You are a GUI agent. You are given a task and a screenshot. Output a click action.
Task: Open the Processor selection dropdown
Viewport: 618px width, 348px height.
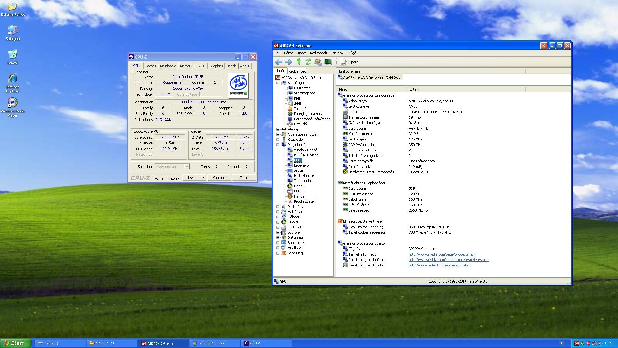[x=186, y=167]
